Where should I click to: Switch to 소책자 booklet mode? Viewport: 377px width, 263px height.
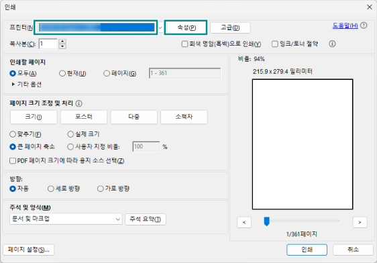(184, 117)
